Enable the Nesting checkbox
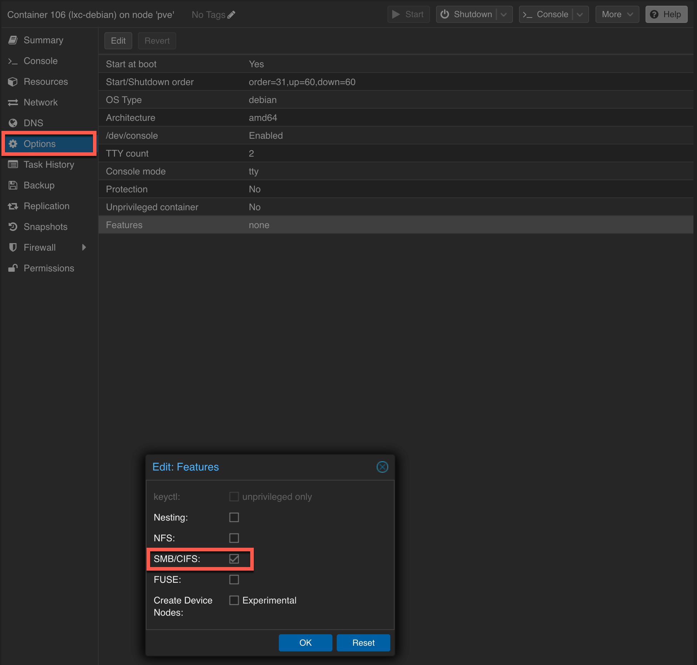 coord(234,517)
